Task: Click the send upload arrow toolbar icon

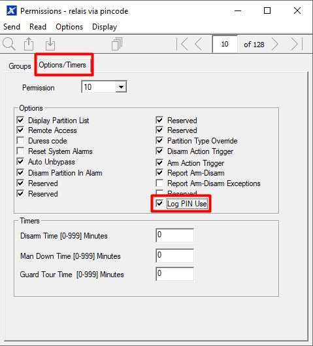Action: tap(29, 44)
